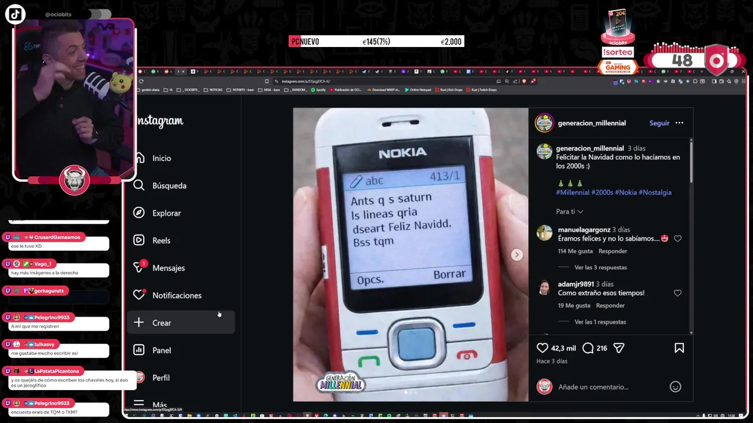Screen dimensions: 753x423
Task: Open the NOTIBITS - base bookmark folder
Action: point(240,90)
